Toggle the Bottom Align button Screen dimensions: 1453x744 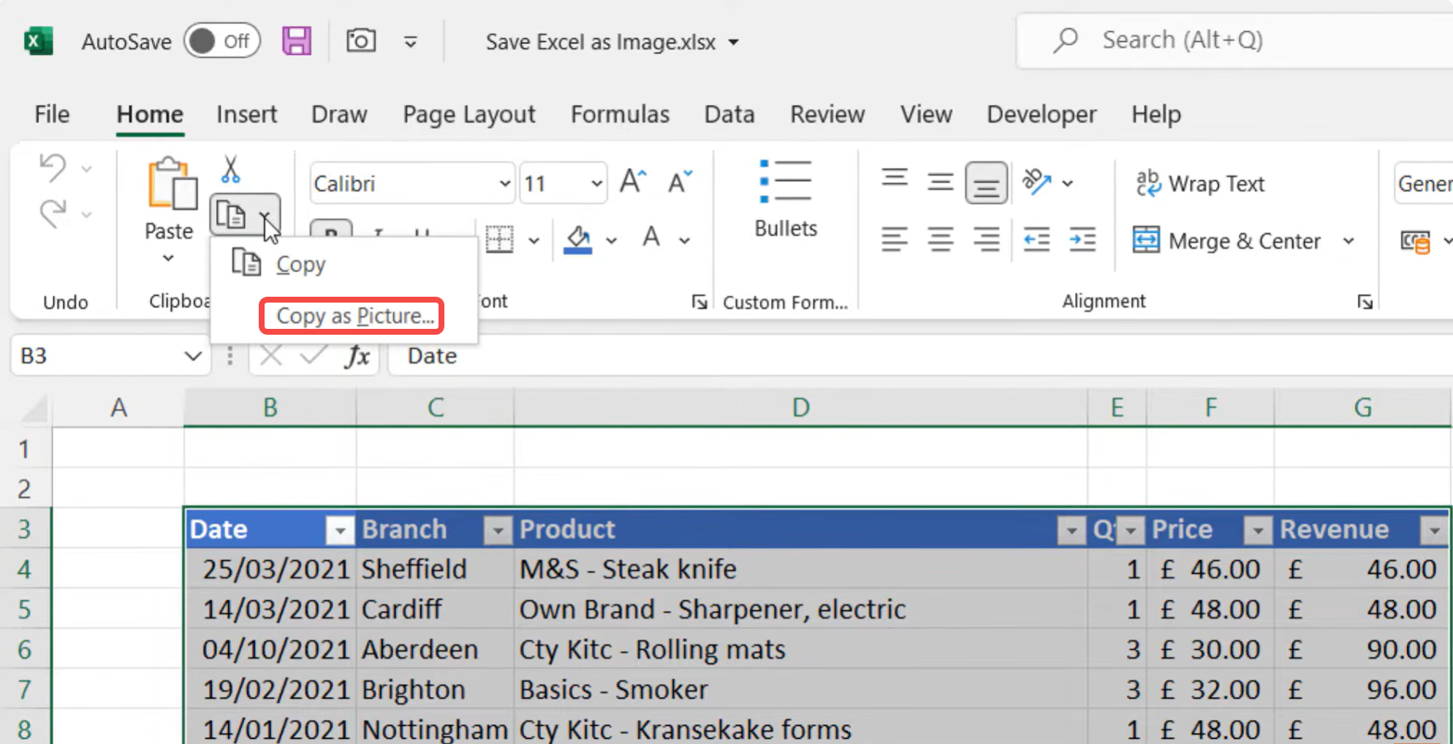tap(987, 183)
